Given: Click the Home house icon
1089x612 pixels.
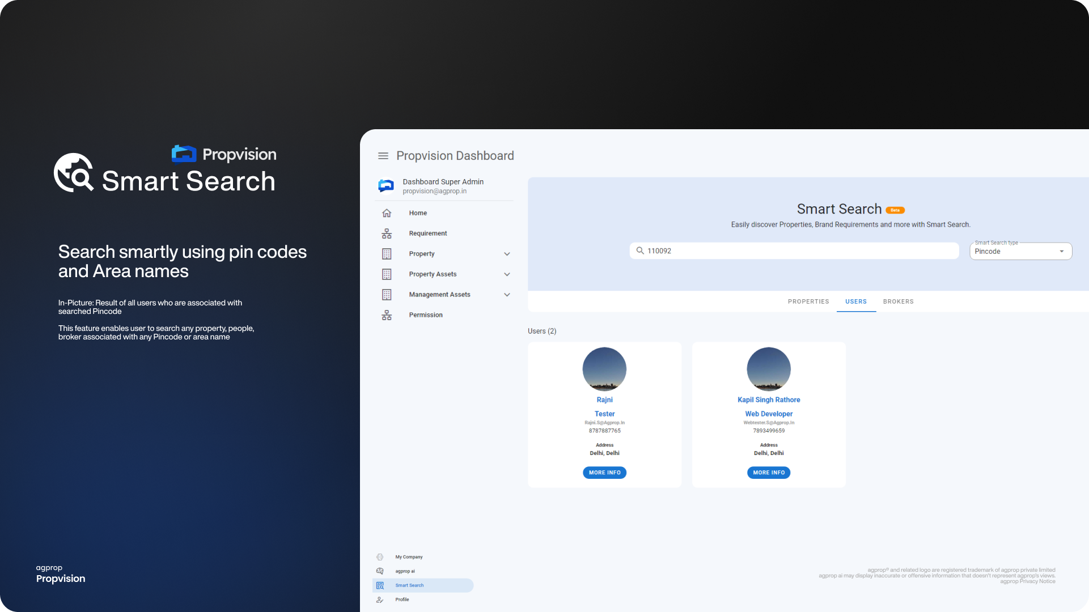Looking at the screenshot, I should click(x=387, y=213).
